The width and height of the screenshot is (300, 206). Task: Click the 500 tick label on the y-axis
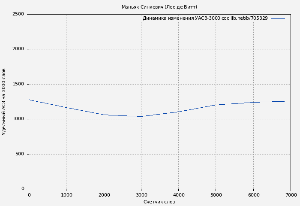coord(20,154)
